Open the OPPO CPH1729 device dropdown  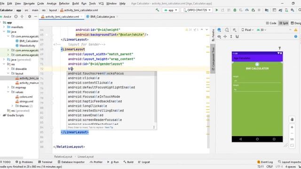click(x=197, y=10)
